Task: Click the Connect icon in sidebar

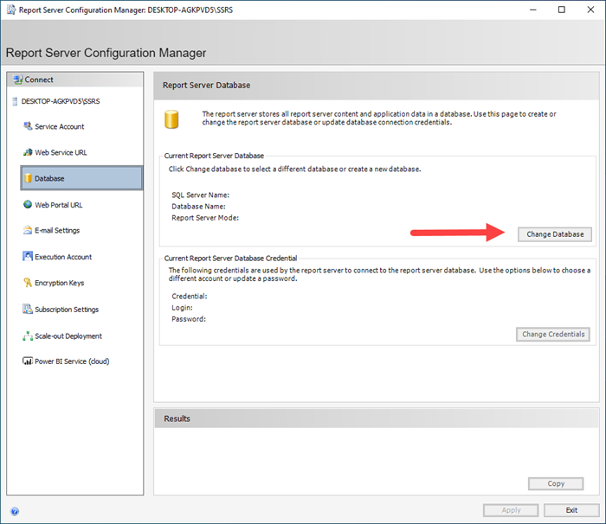Action: pos(18,80)
